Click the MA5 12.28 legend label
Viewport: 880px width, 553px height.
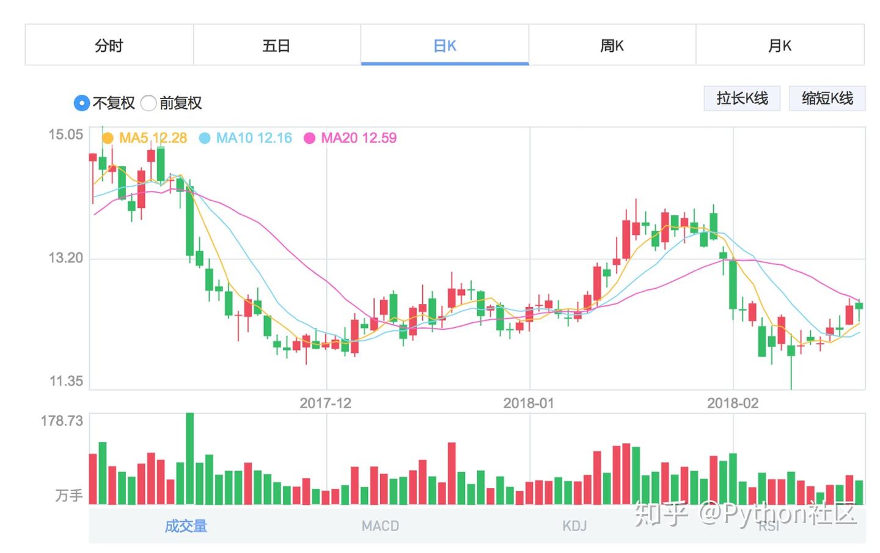[x=151, y=138]
